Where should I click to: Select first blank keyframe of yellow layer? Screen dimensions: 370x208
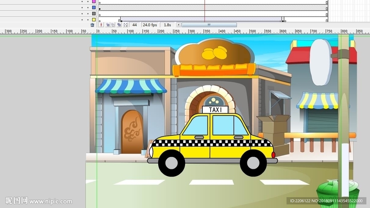click(100, 21)
